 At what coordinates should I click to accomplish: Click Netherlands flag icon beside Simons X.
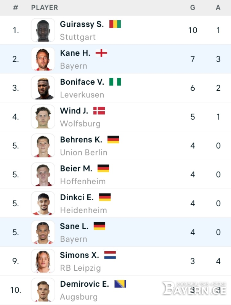(x=110, y=255)
